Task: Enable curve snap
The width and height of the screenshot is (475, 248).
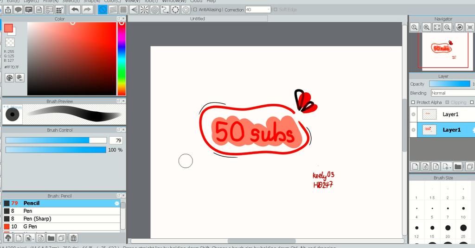Action: (x=165, y=10)
